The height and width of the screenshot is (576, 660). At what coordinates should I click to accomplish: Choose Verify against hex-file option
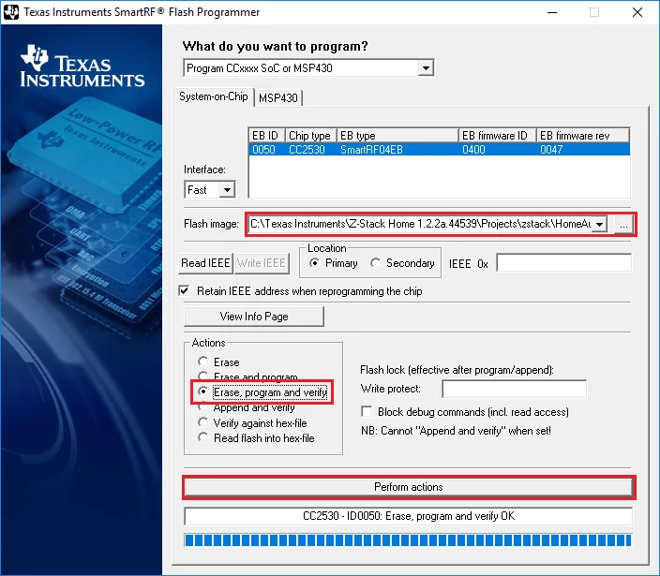tap(202, 423)
